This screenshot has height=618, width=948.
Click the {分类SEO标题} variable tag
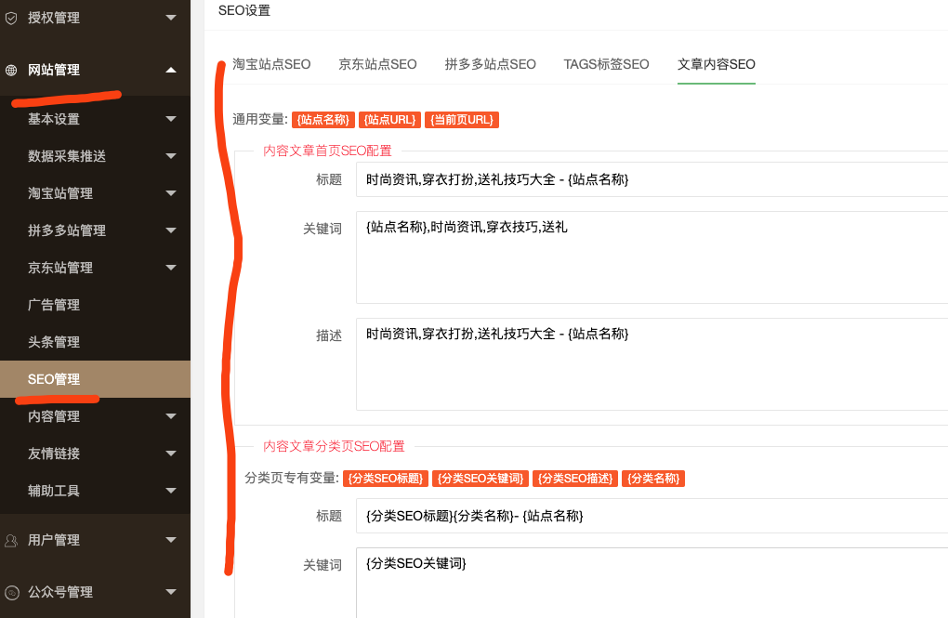[x=386, y=479]
